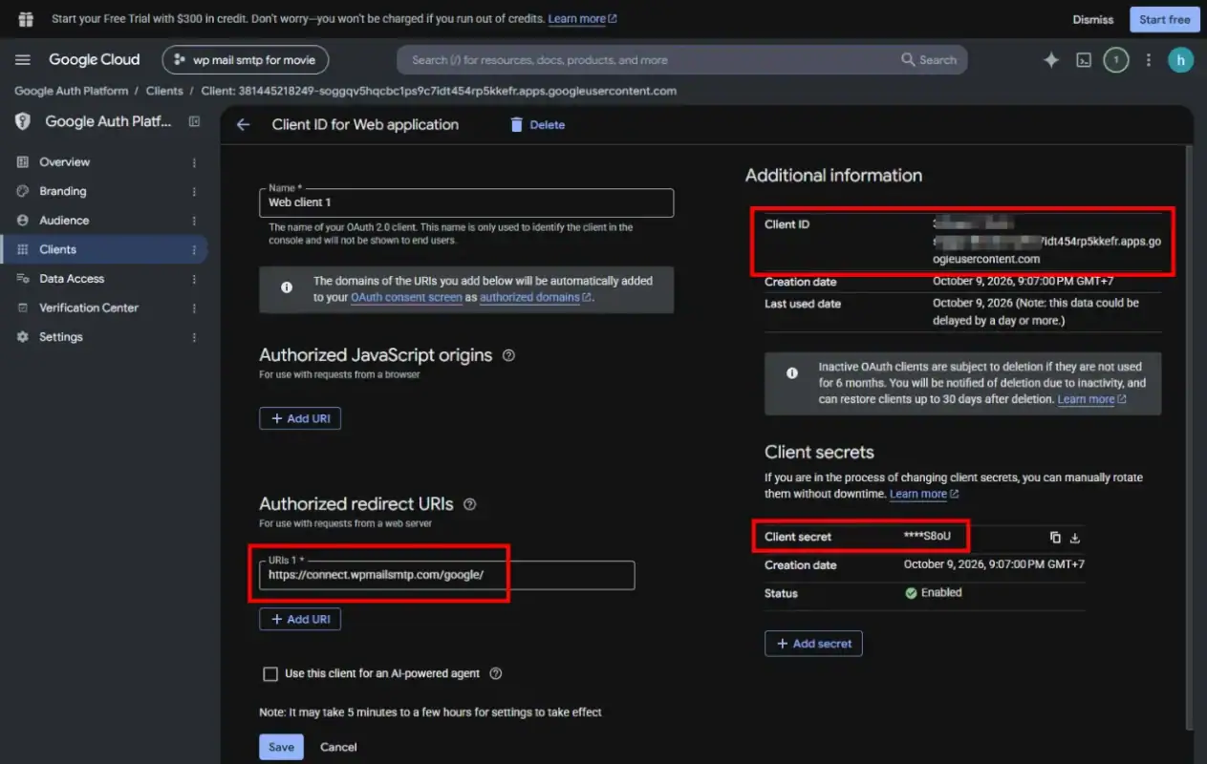Click the Overview sidebar icon
Screen dimensions: 1207x764
click(23, 162)
